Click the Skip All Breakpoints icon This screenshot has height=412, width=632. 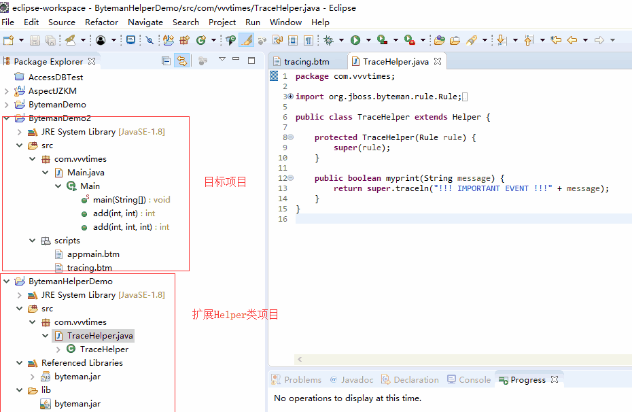point(150,40)
